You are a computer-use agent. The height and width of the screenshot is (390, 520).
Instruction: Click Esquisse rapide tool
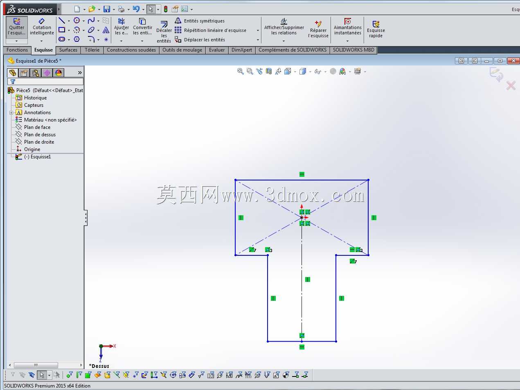pos(376,29)
